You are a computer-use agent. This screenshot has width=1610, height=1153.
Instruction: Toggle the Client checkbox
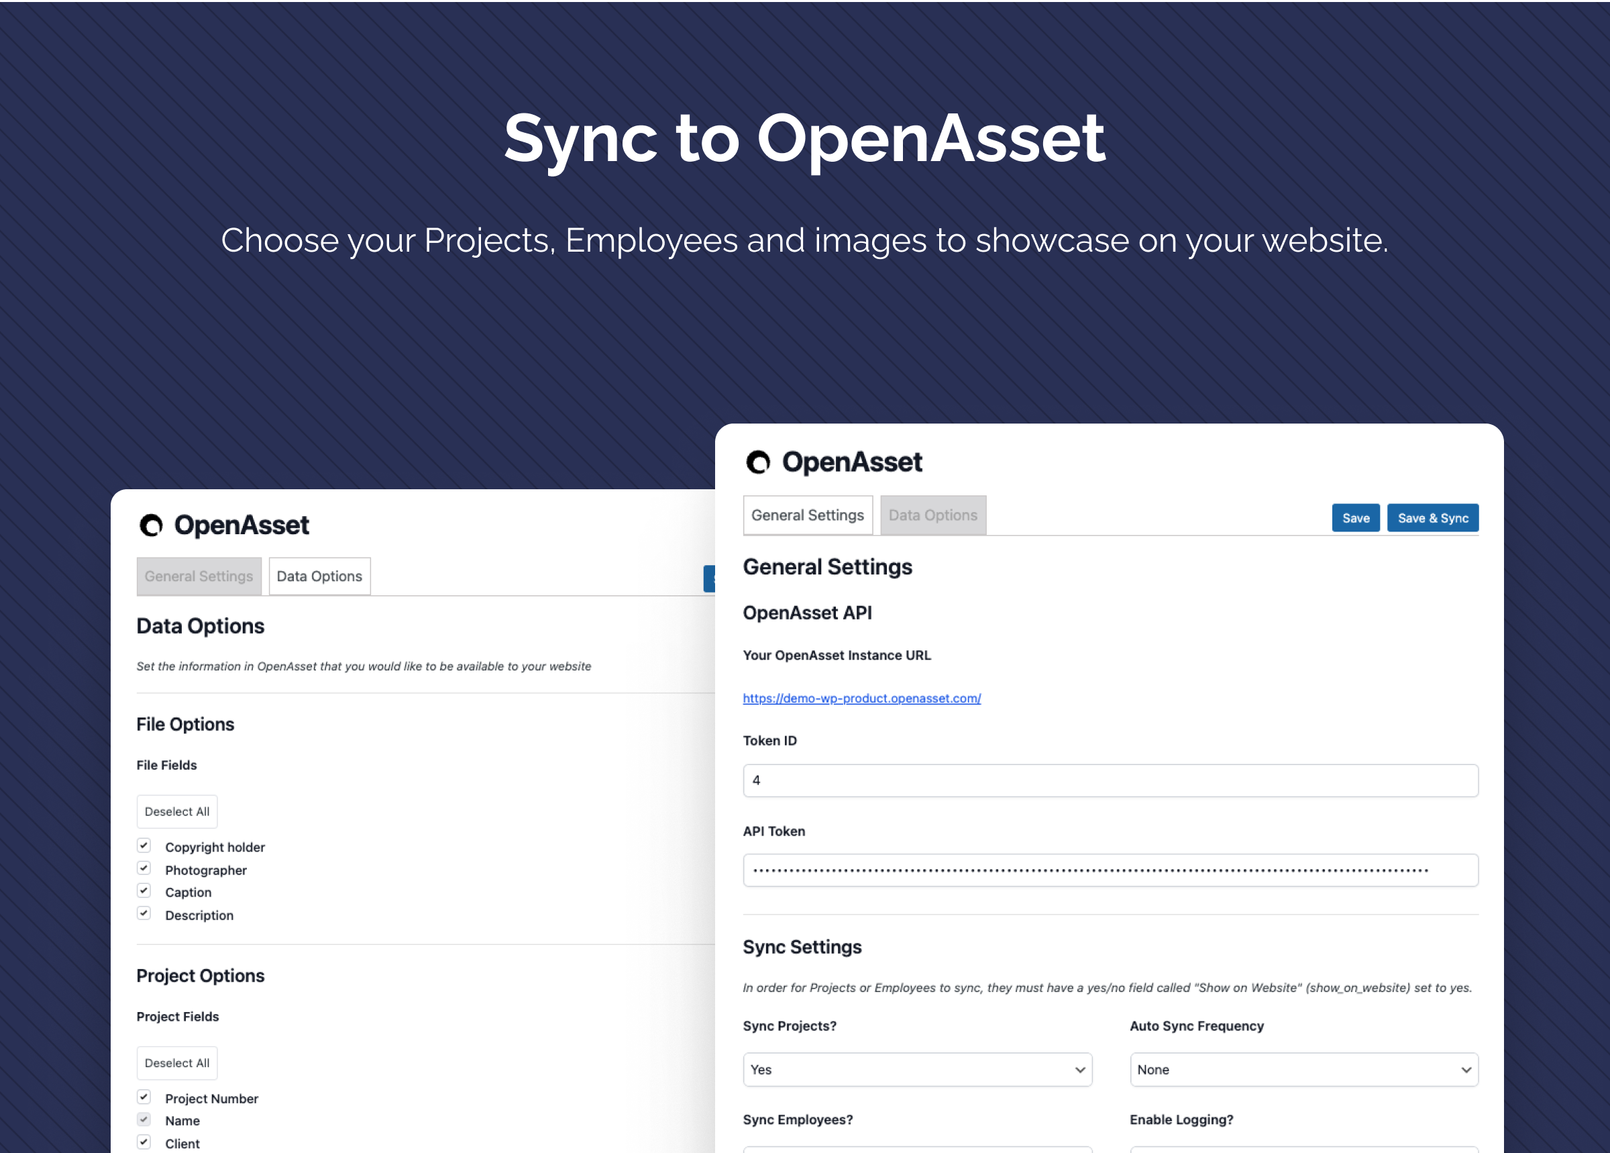pyautogui.click(x=144, y=1142)
